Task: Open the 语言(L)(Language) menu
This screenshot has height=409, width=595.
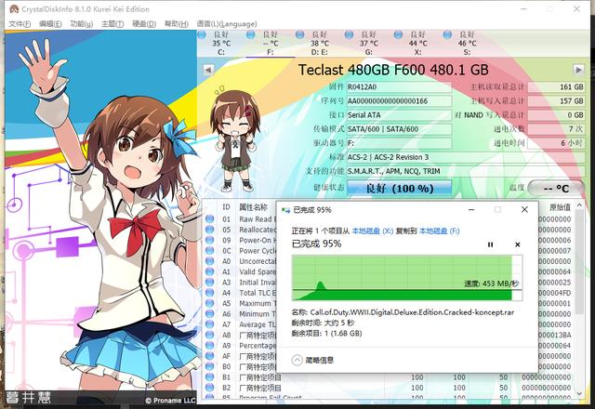Action: pyautogui.click(x=227, y=24)
